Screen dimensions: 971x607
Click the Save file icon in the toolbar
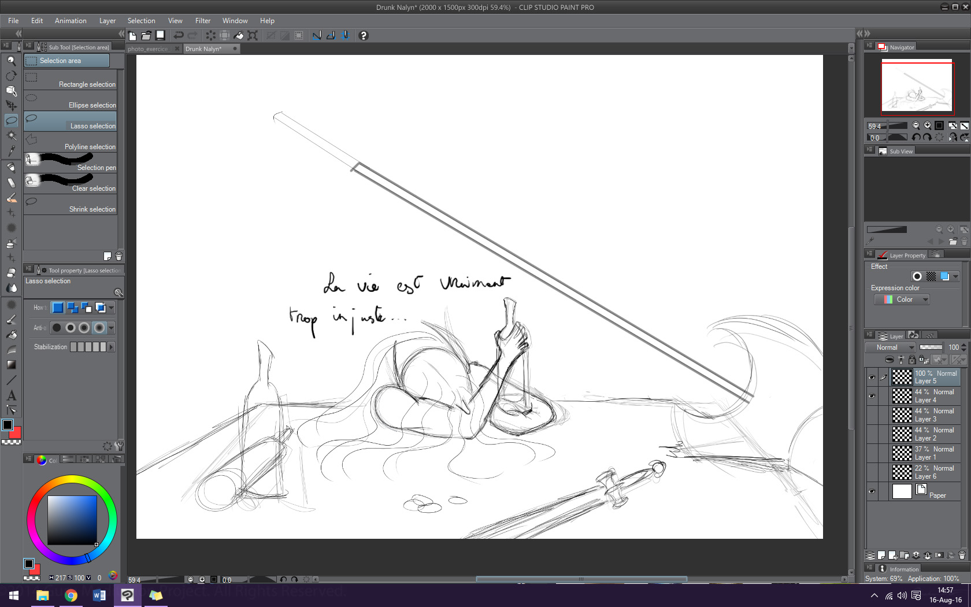click(161, 35)
